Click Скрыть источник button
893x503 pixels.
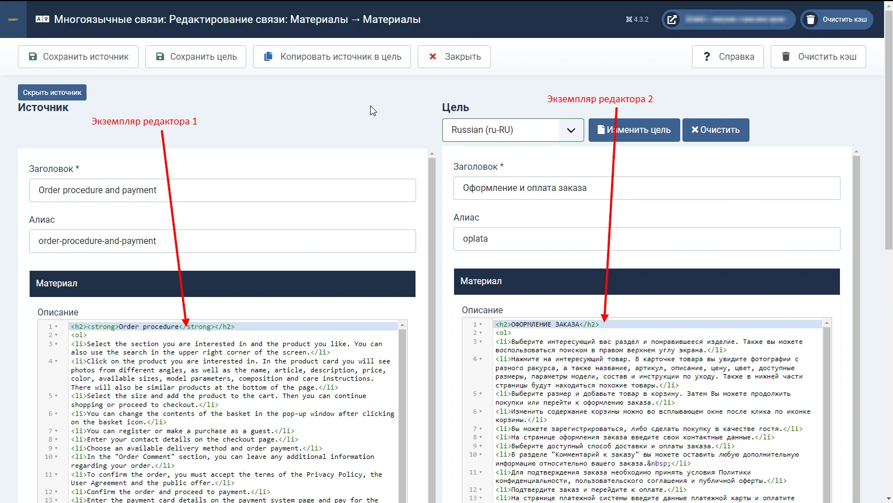click(52, 92)
